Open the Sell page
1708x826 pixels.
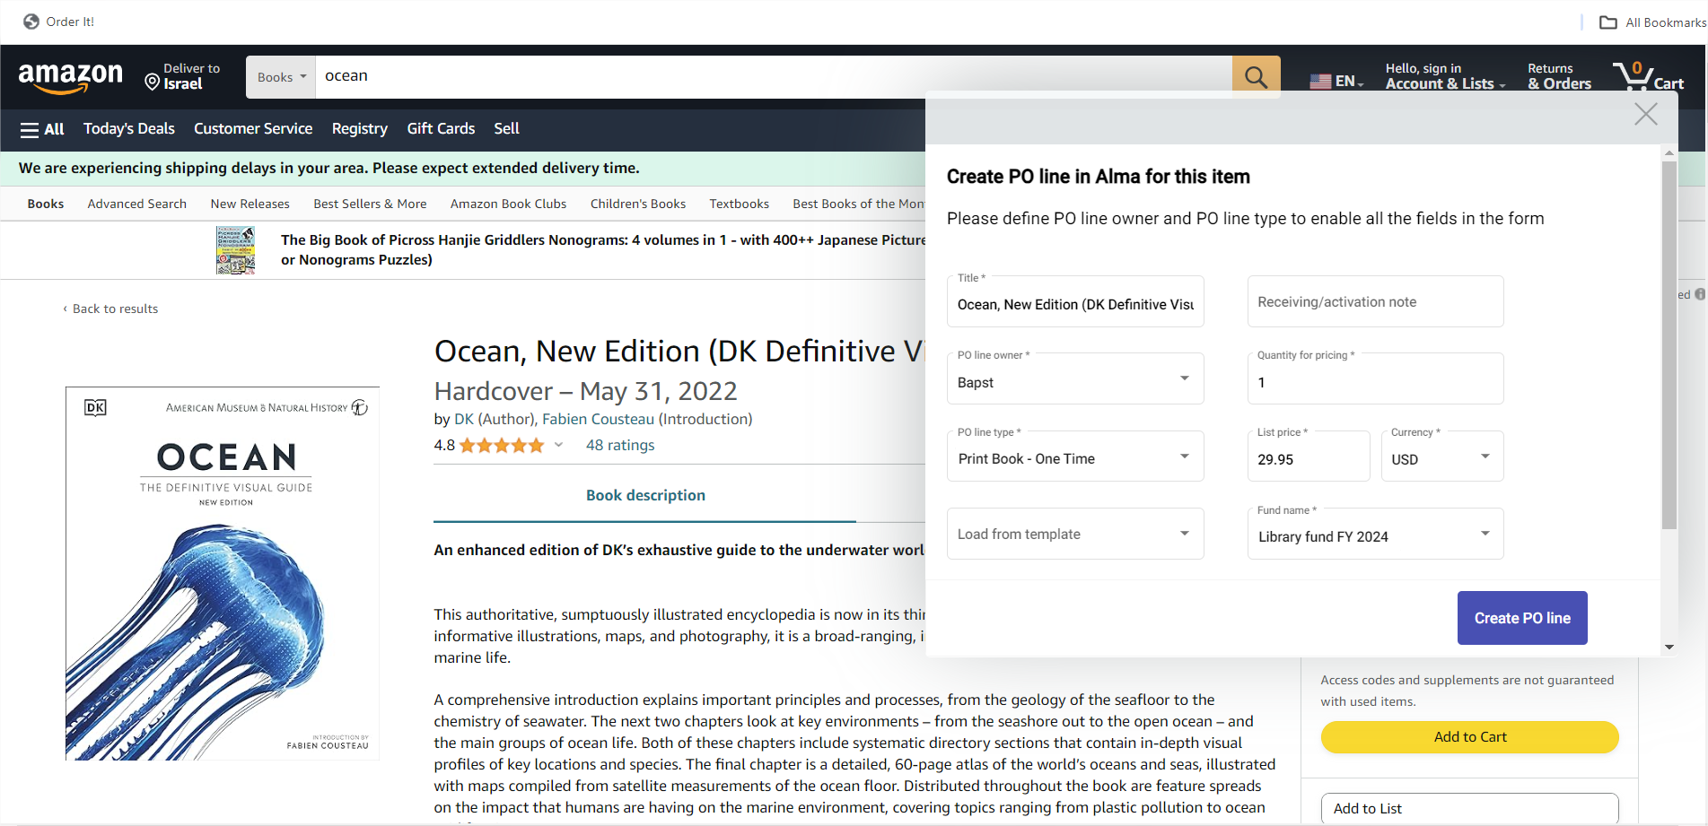[x=506, y=129]
